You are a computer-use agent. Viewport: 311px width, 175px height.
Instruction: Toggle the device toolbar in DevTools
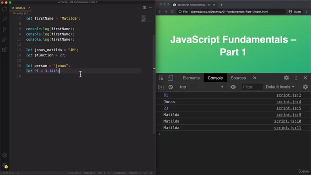170,78
